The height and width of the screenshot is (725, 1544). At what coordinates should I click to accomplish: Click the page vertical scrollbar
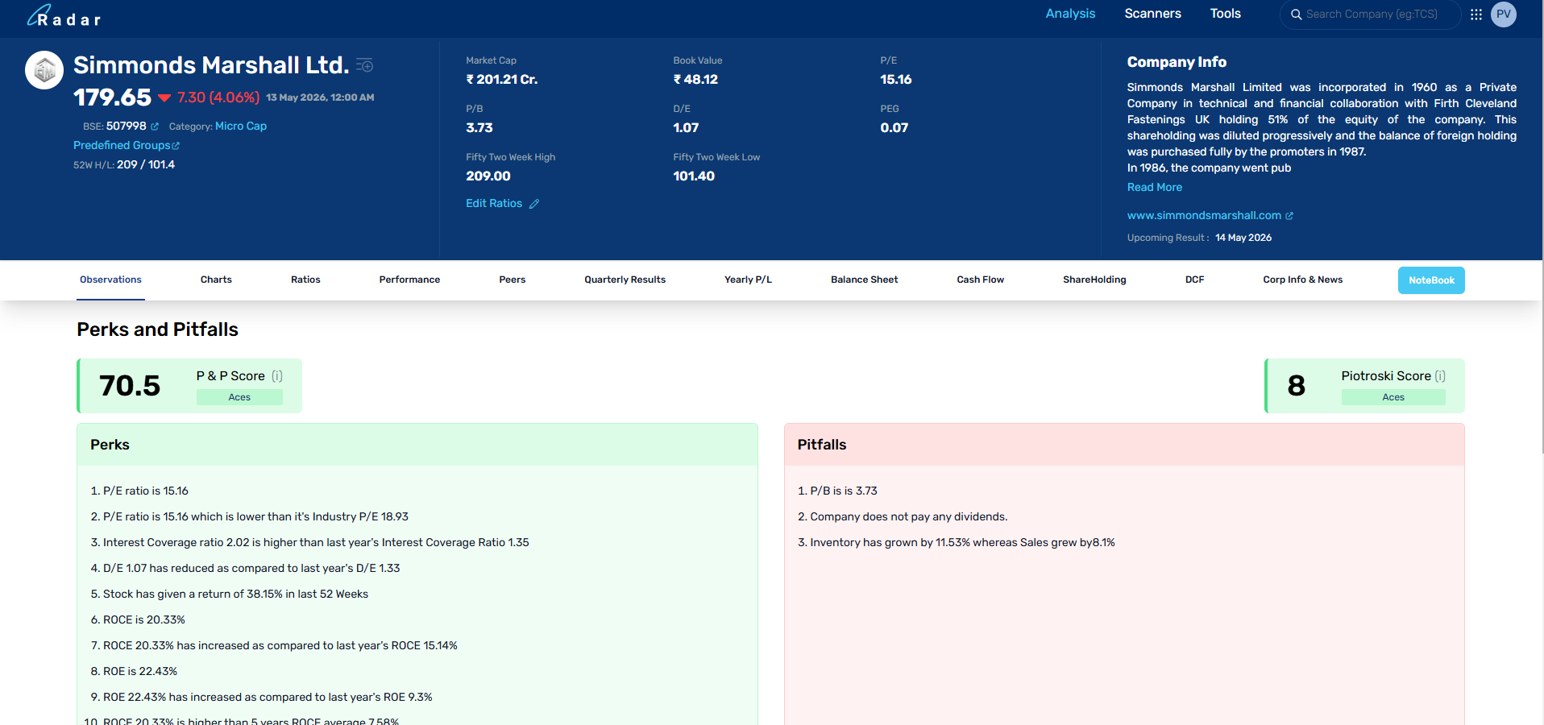(1542, 226)
